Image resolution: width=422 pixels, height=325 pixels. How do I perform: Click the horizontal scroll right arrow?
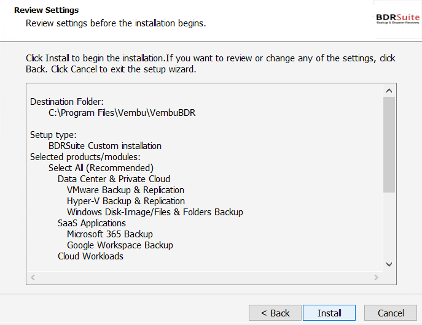click(376, 277)
